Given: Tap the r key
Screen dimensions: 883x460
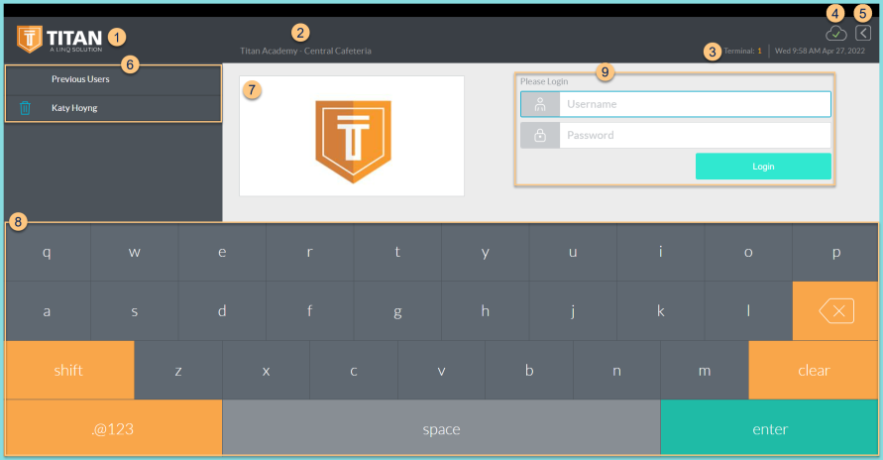Looking at the screenshot, I should click(x=310, y=252).
